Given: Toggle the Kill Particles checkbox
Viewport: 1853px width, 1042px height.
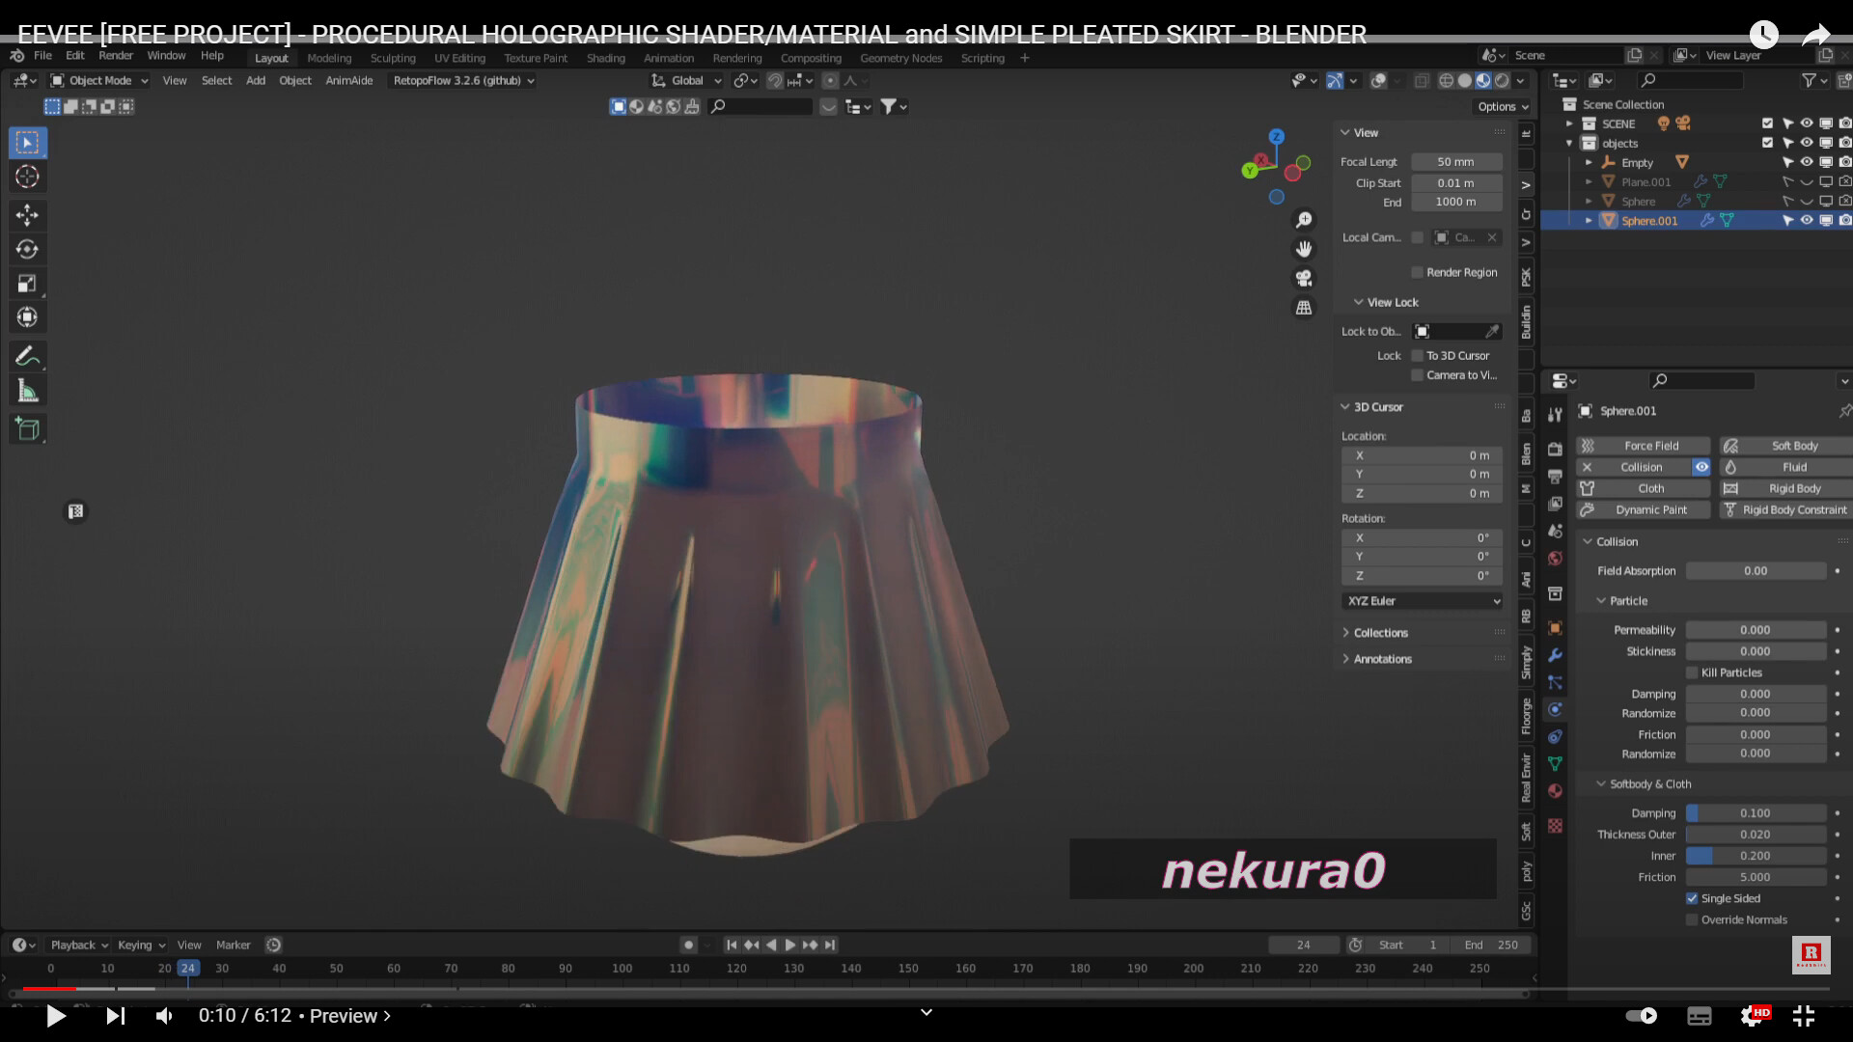Looking at the screenshot, I should coord(1692,672).
